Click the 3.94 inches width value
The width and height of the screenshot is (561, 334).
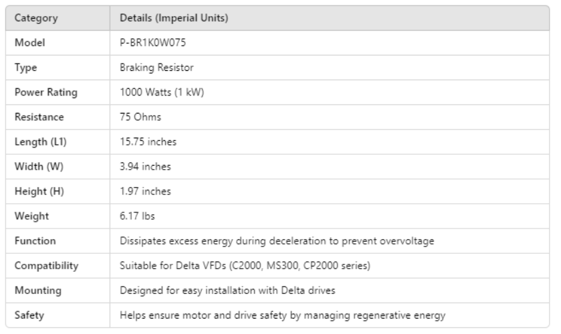[x=145, y=166]
